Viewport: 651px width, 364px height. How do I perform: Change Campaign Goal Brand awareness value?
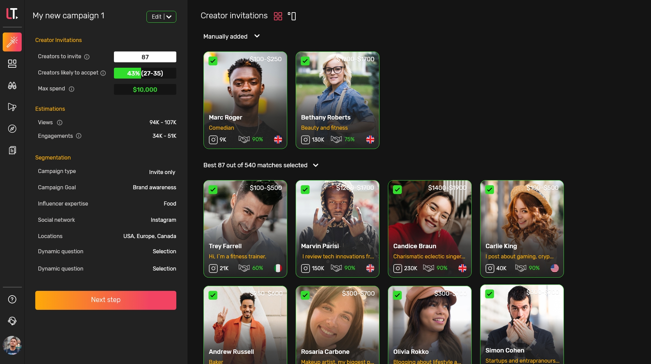[154, 187]
